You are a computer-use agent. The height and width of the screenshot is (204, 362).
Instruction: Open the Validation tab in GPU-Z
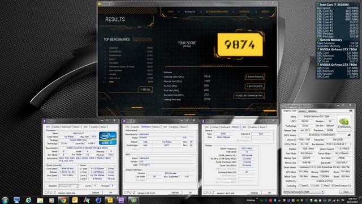[312, 111]
